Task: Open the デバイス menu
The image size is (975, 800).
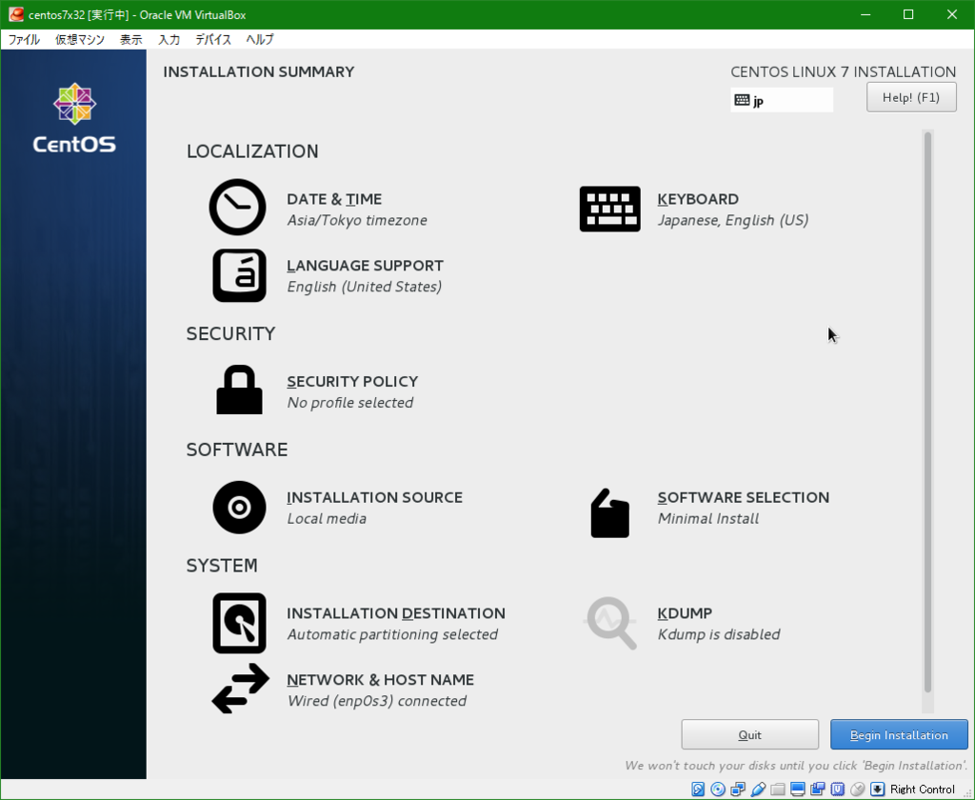Action: [212, 39]
